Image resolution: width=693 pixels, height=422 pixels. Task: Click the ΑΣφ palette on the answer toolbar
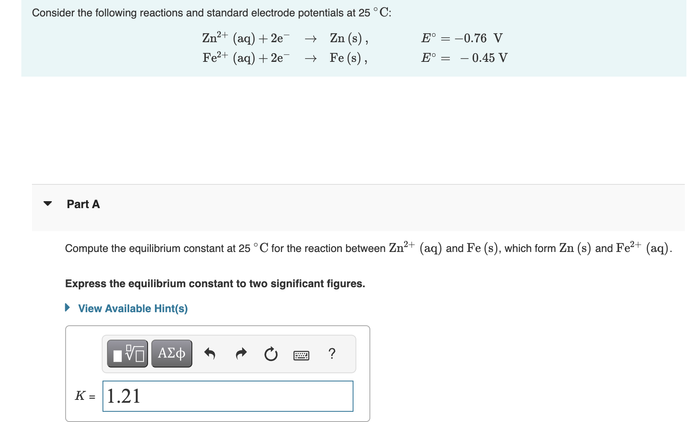(x=171, y=354)
